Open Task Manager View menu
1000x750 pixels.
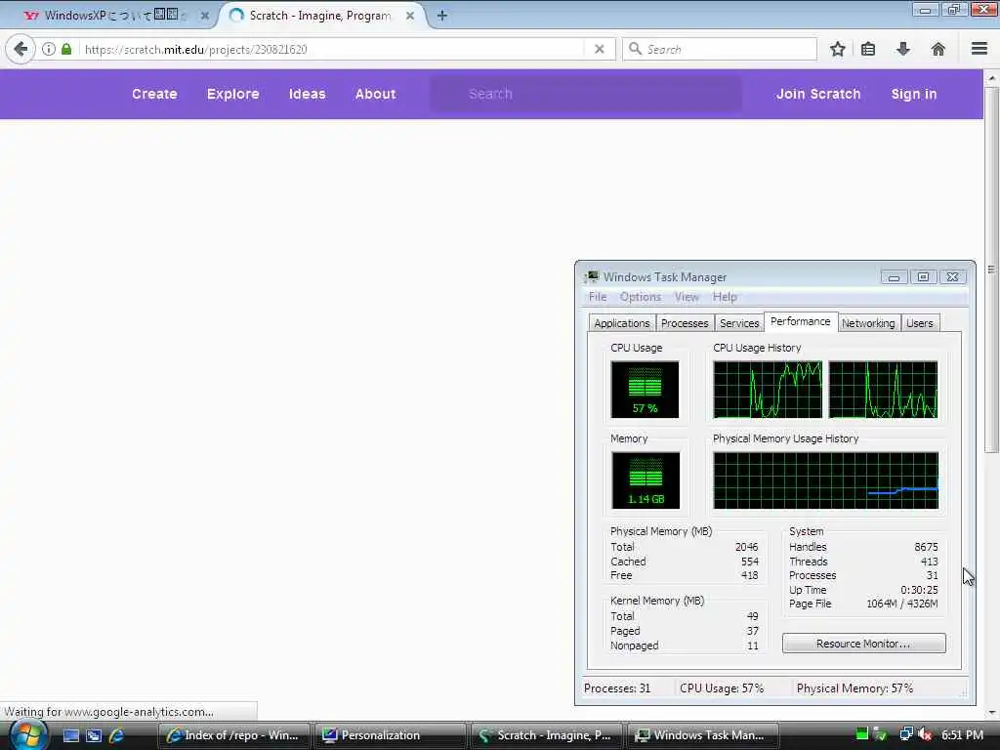coord(687,297)
